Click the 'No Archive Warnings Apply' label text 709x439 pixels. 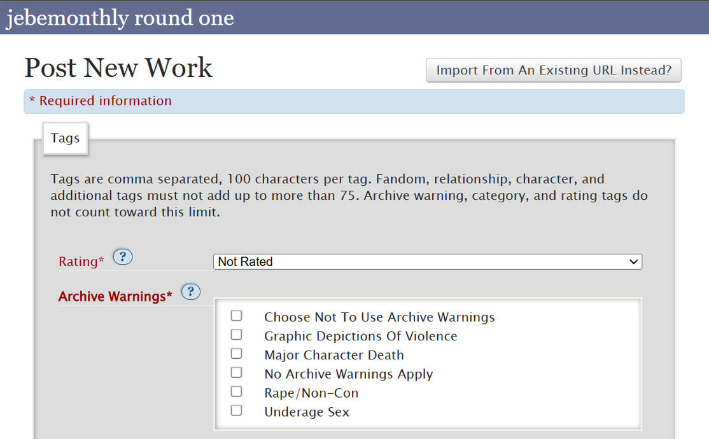point(348,374)
